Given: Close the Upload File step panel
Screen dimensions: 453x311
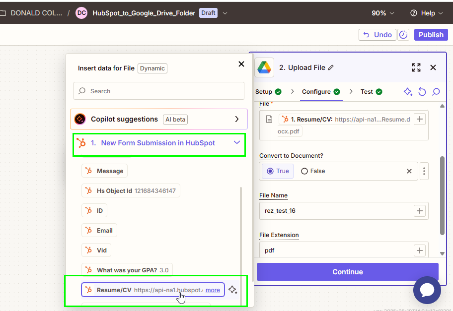Looking at the screenshot, I should [433, 67].
